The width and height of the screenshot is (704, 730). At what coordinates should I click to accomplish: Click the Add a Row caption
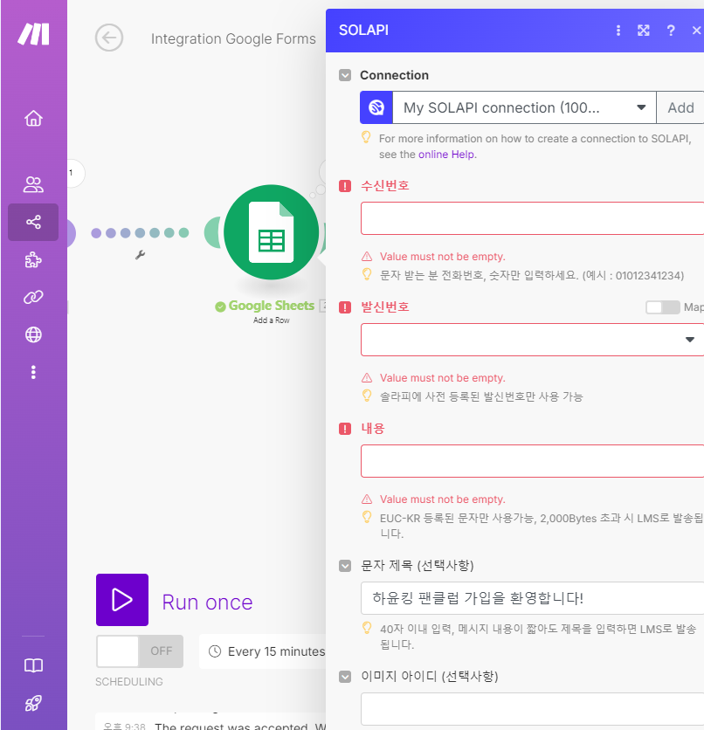click(272, 320)
